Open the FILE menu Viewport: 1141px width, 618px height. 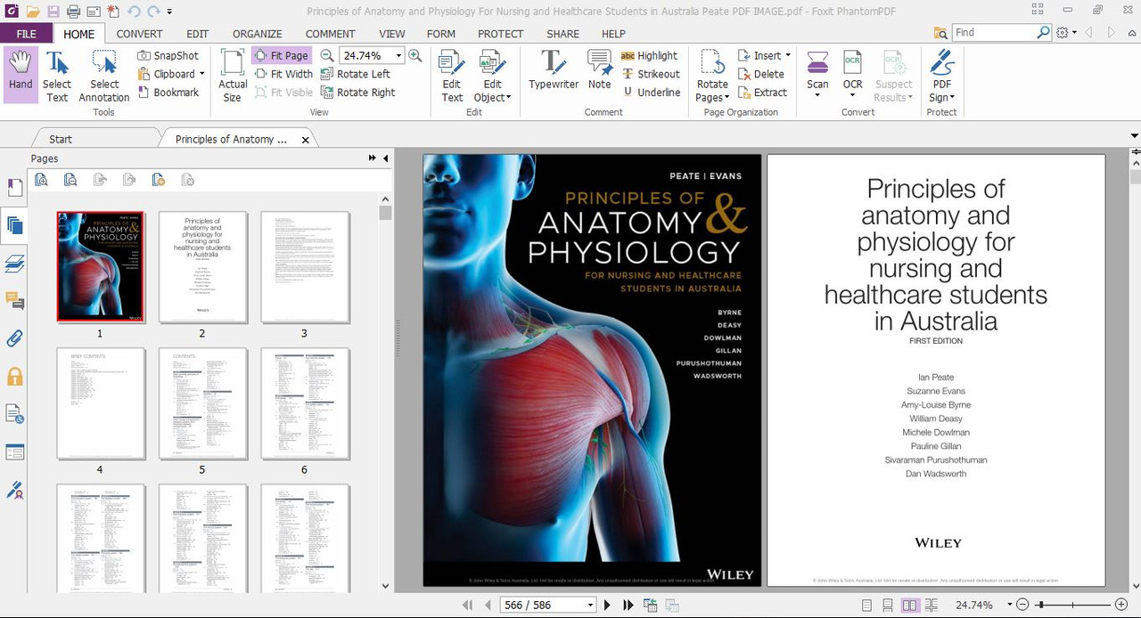coord(27,34)
